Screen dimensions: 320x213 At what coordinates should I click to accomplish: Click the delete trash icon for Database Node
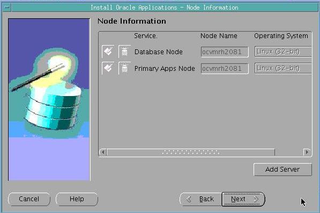124,52
